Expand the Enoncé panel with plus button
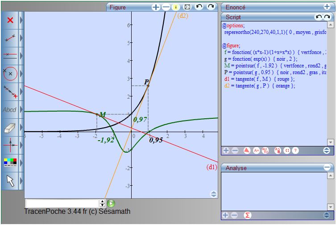 (327, 7)
